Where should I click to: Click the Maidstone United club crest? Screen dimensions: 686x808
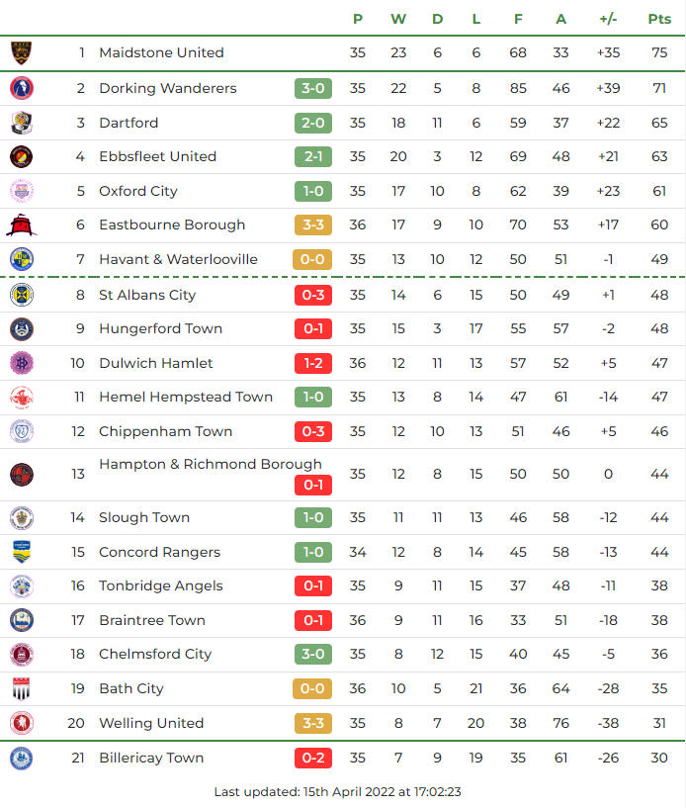(21, 52)
